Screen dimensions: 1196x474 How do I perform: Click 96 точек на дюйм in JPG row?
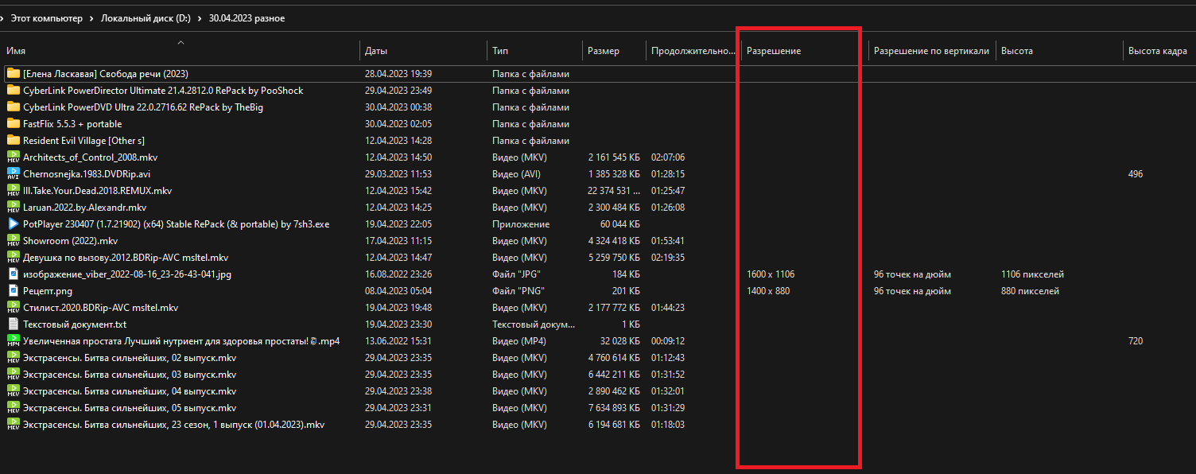click(x=912, y=274)
